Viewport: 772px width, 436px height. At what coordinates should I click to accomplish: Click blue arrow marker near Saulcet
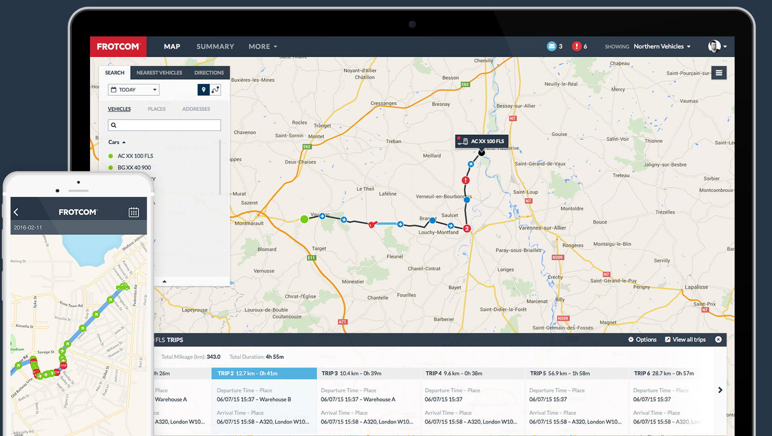tap(451, 226)
